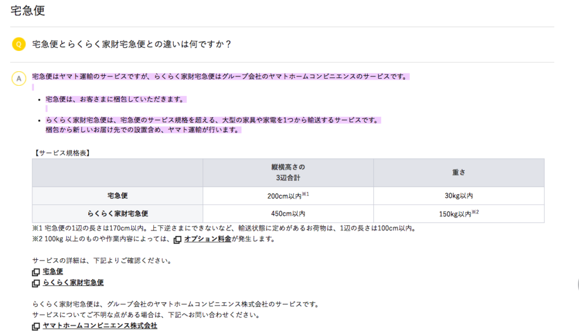Click the yellow Q question icon
579x331 pixels.
pyautogui.click(x=19, y=44)
